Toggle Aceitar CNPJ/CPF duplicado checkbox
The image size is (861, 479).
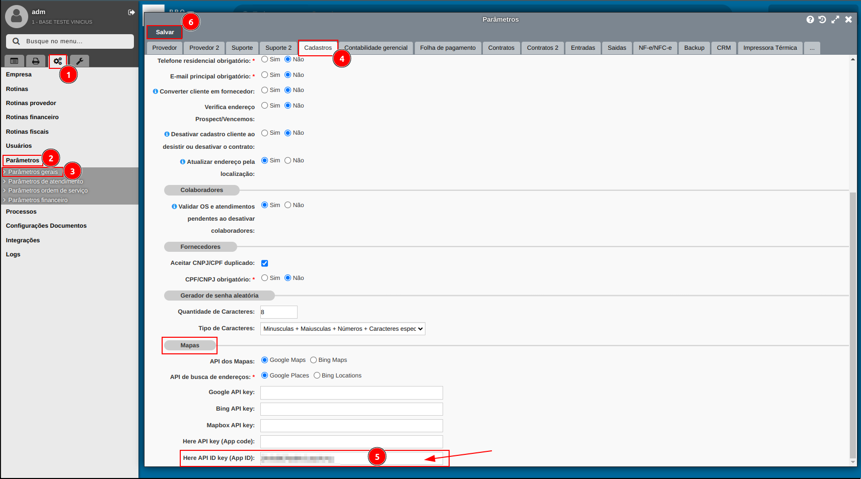click(x=264, y=263)
